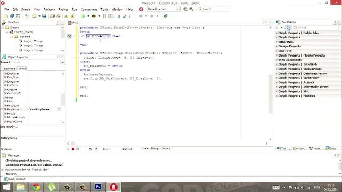This screenshot has width=342, height=192.
Task: Click the Pause icon in the debug toolbar
Action: pos(104,16)
